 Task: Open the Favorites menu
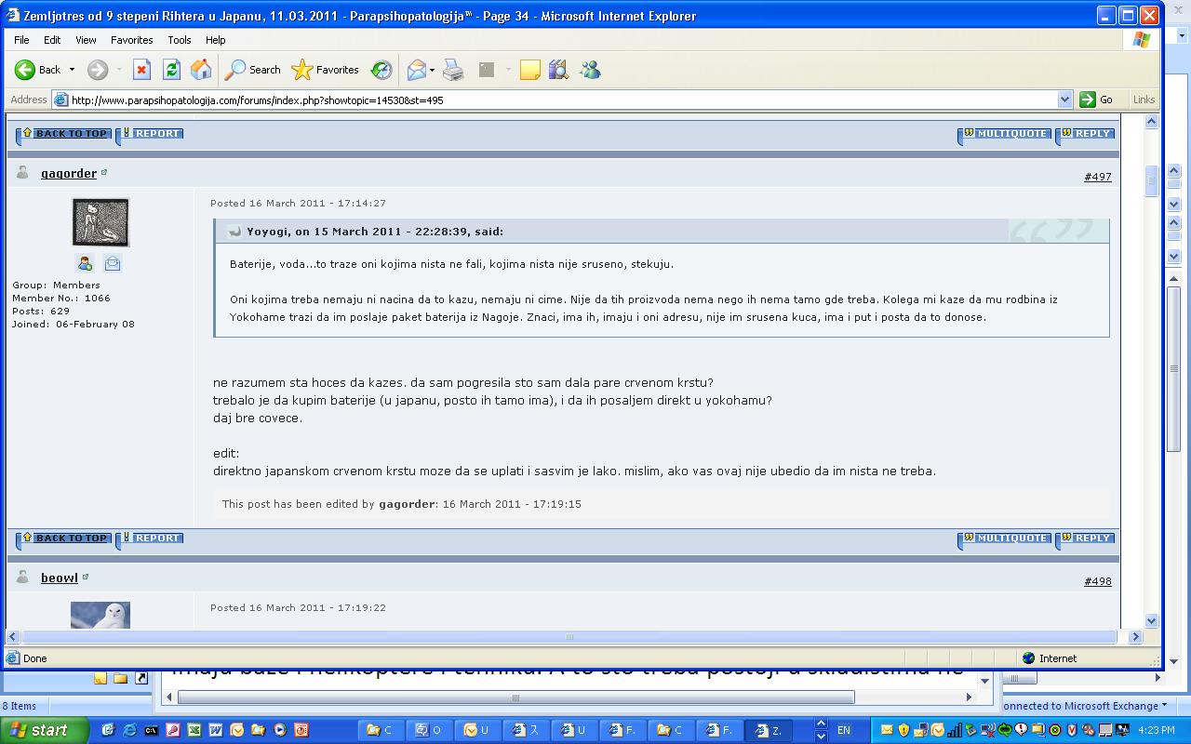coord(132,40)
